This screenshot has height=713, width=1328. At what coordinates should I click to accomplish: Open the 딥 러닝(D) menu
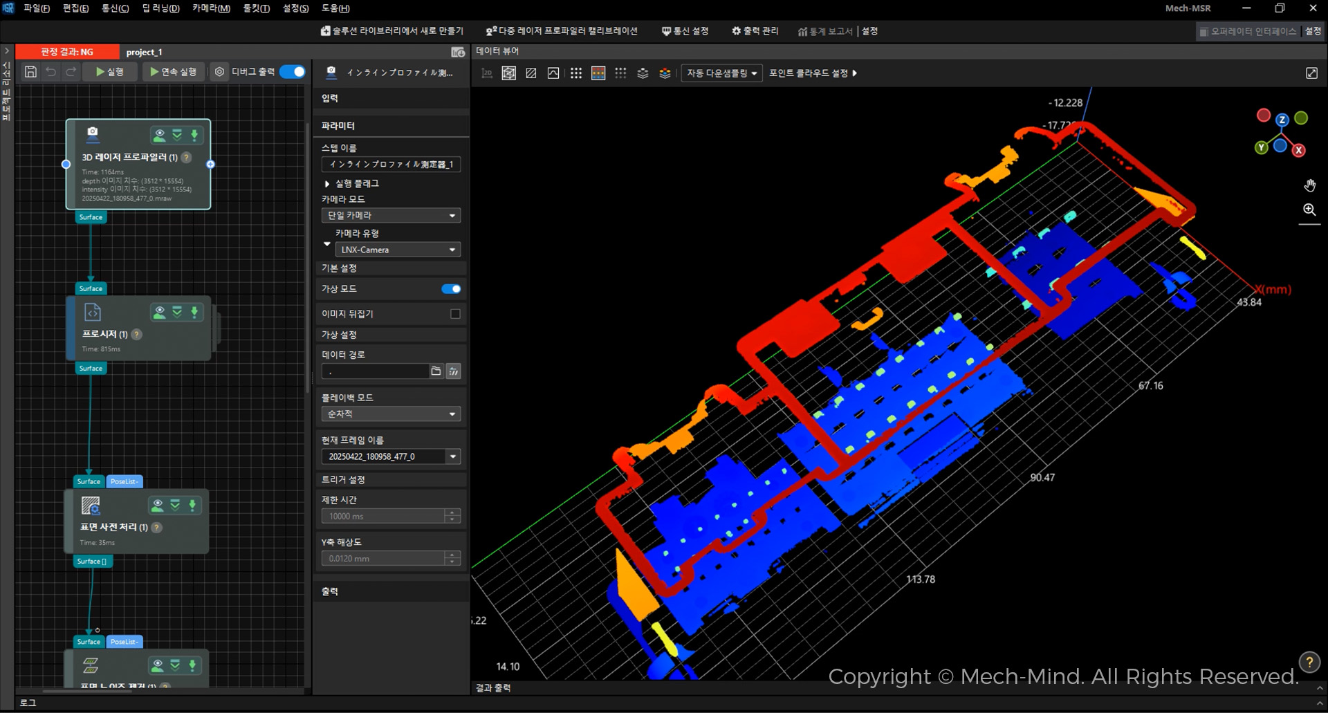pos(160,8)
